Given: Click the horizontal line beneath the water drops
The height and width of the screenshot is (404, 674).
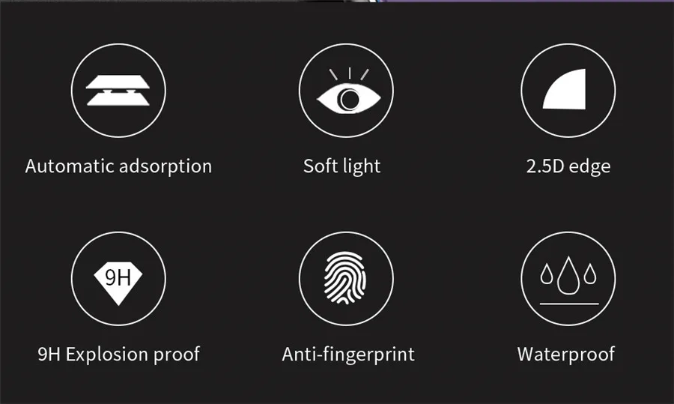Looking at the screenshot, I should tap(568, 303).
